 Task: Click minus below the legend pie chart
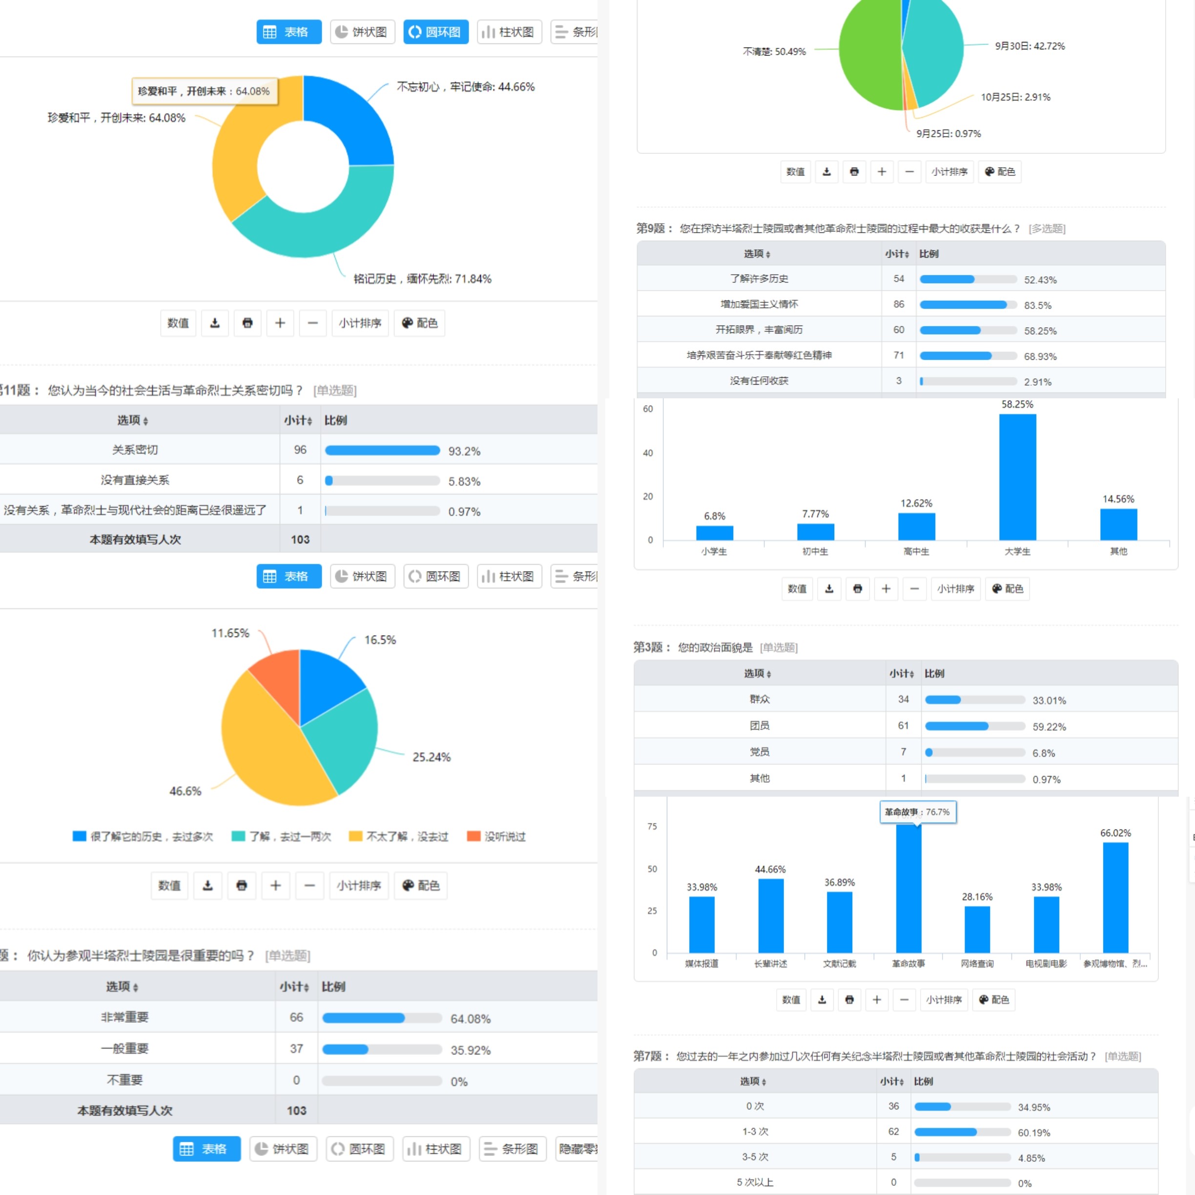[310, 886]
